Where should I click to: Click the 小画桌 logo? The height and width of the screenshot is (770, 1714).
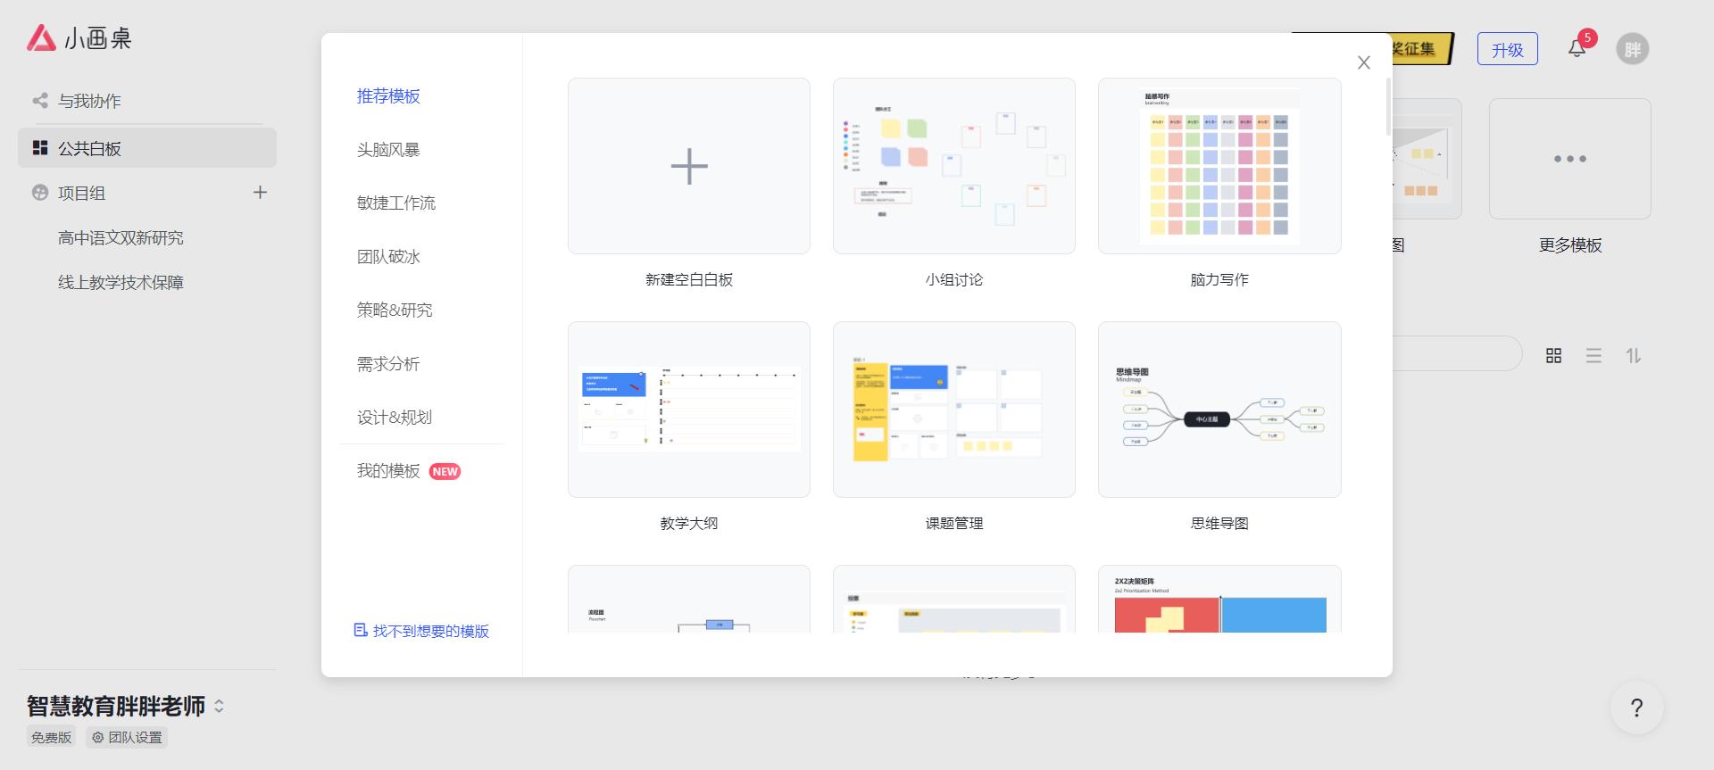click(79, 38)
